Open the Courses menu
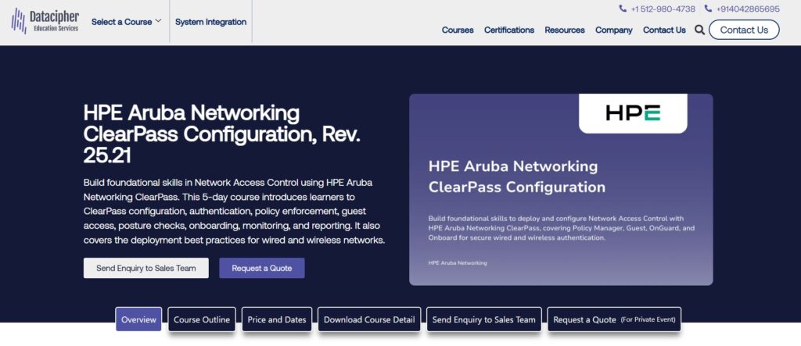The height and width of the screenshot is (346, 801). pyautogui.click(x=458, y=30)
